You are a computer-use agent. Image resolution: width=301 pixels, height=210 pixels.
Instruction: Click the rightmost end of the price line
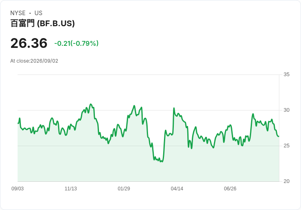279,136
